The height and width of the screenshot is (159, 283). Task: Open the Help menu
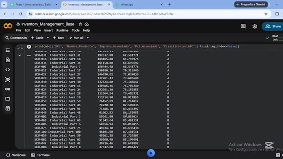coord(86,30)
